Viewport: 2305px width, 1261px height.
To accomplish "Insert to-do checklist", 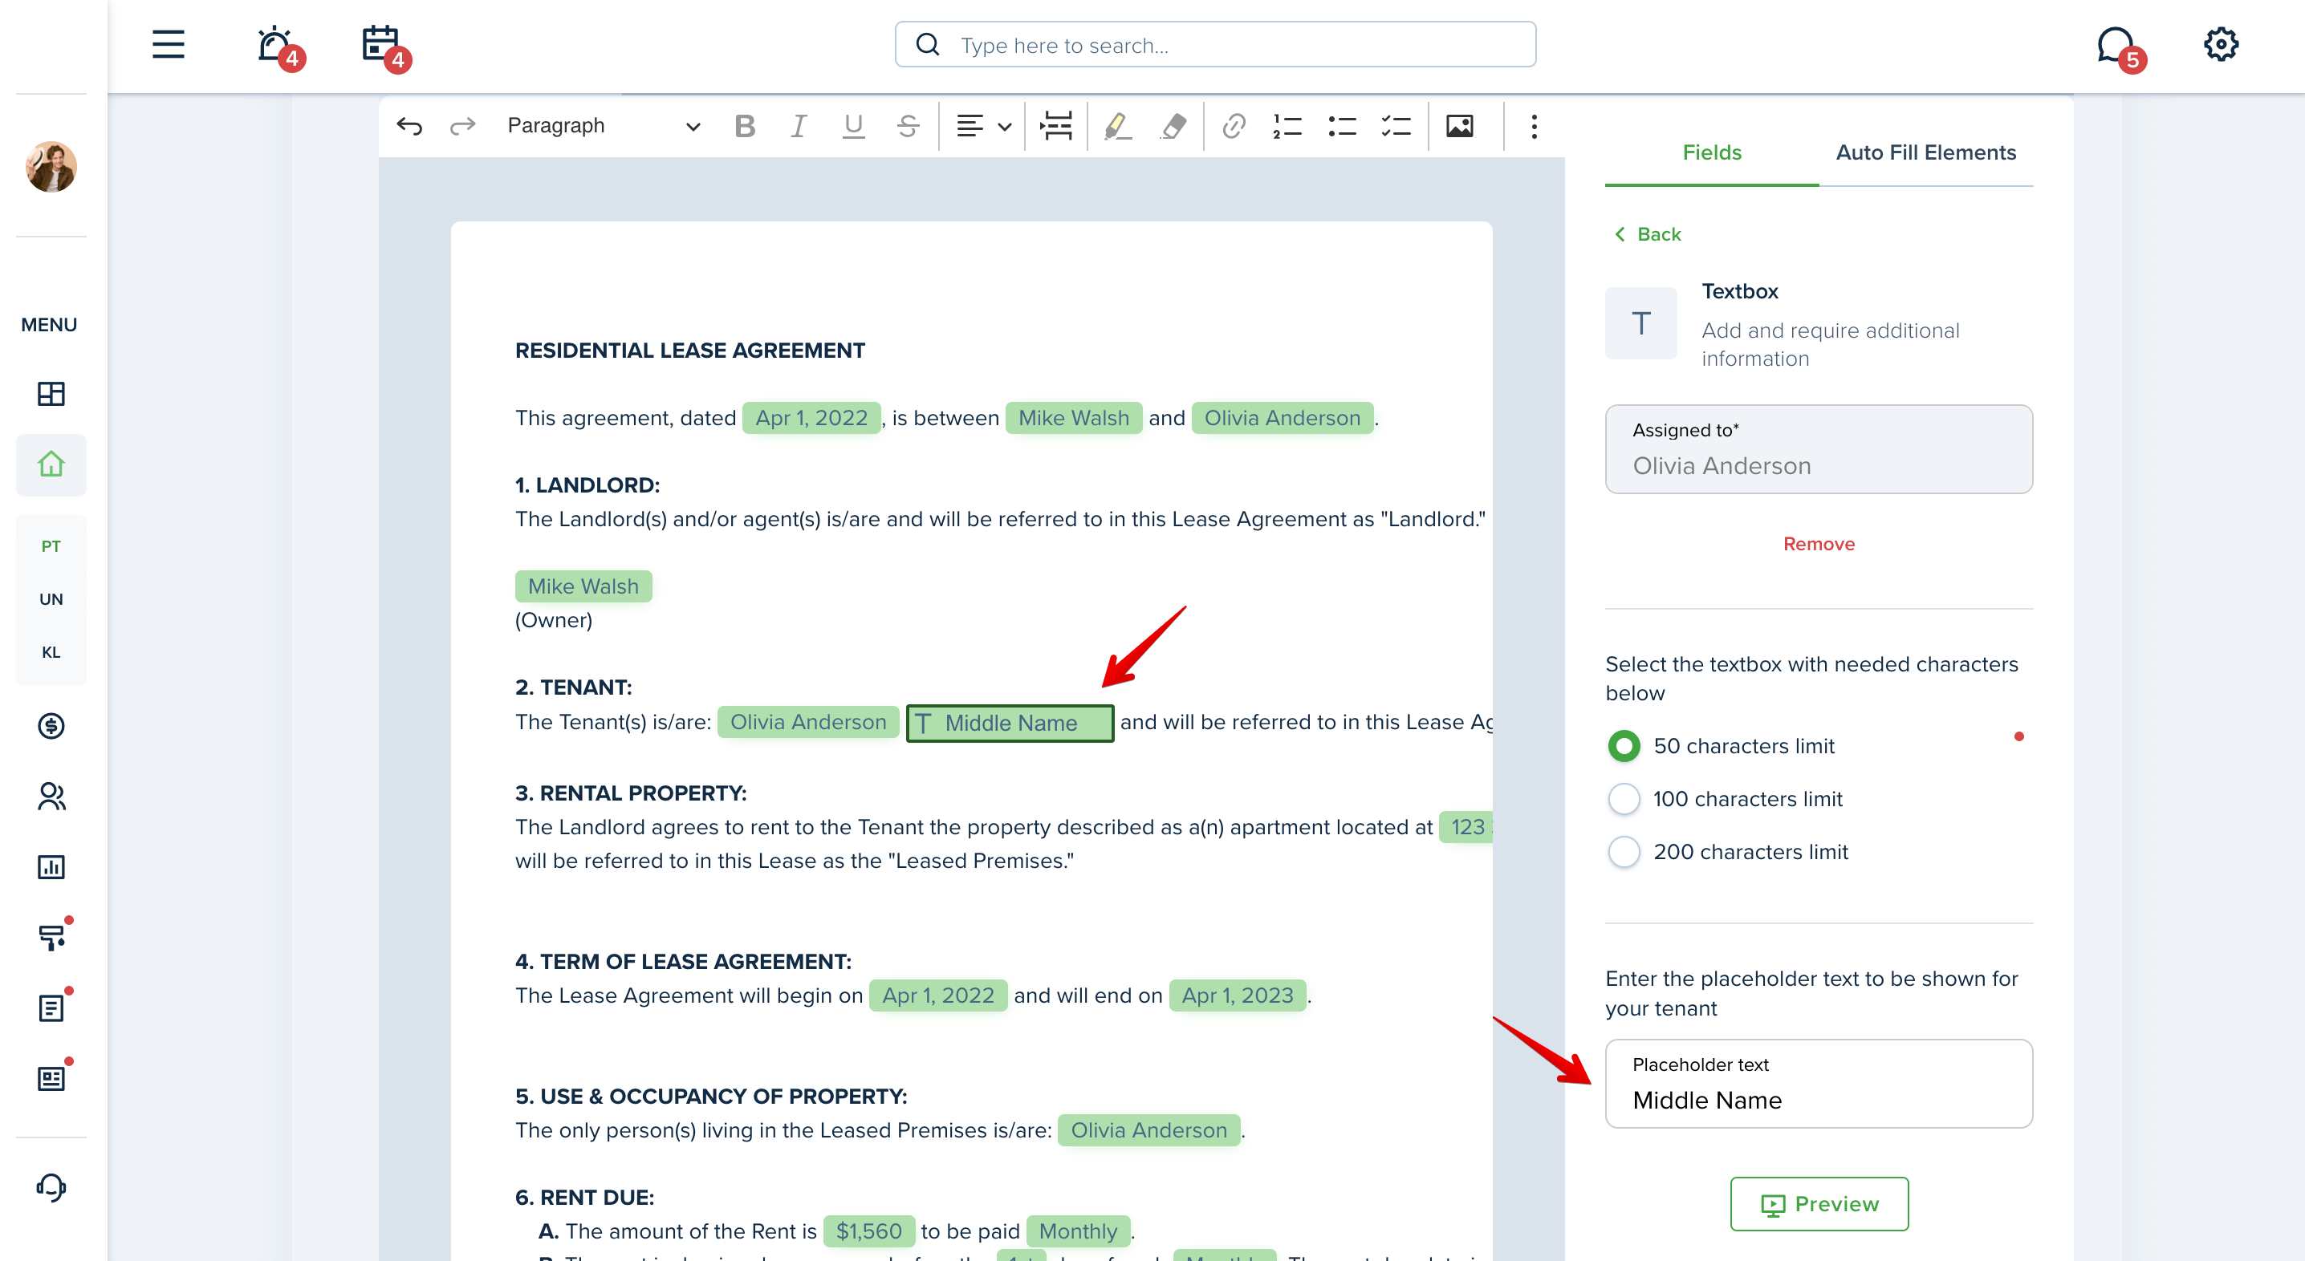I will click(x=1395, y=126).
